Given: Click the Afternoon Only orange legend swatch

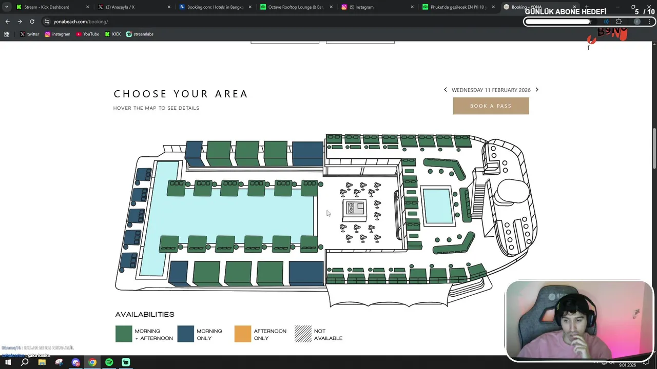Looking at the screenshot, I should click(x=243, y=334).
